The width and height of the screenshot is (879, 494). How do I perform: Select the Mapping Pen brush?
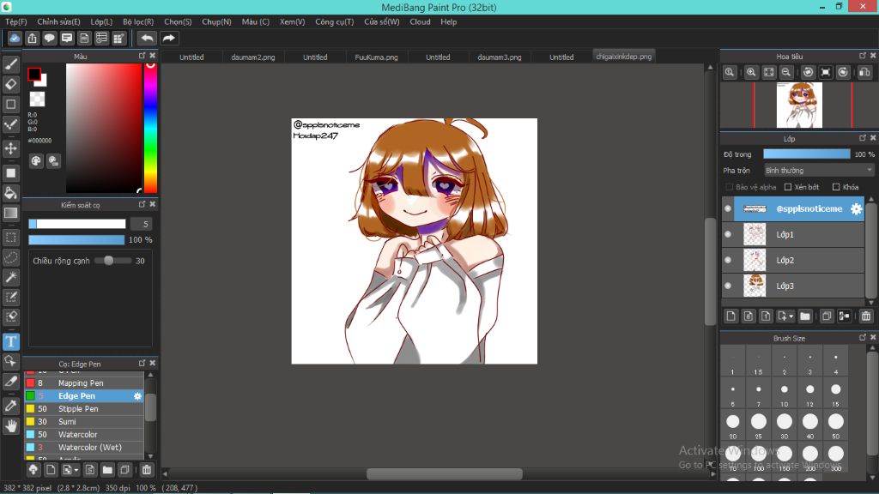[84, 383]
